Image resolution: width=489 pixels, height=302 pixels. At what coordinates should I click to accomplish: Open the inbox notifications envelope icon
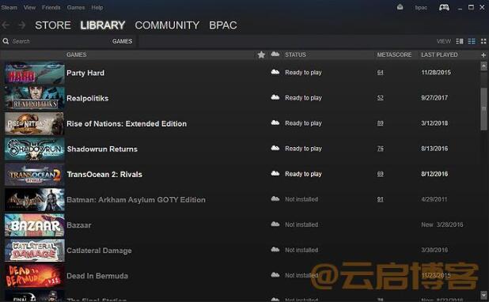[400, 7]
